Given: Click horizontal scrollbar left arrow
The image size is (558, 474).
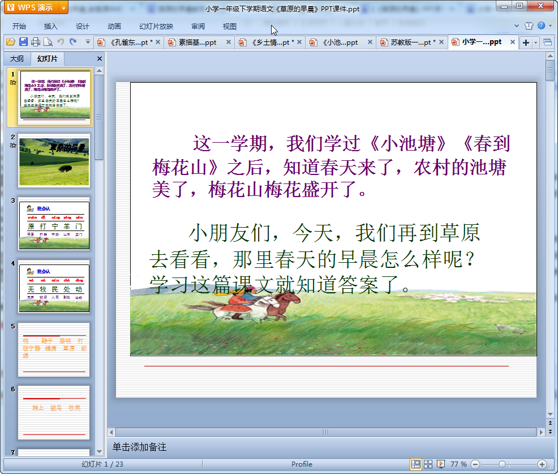Looking at the screenshot, I should pos(111,432).
